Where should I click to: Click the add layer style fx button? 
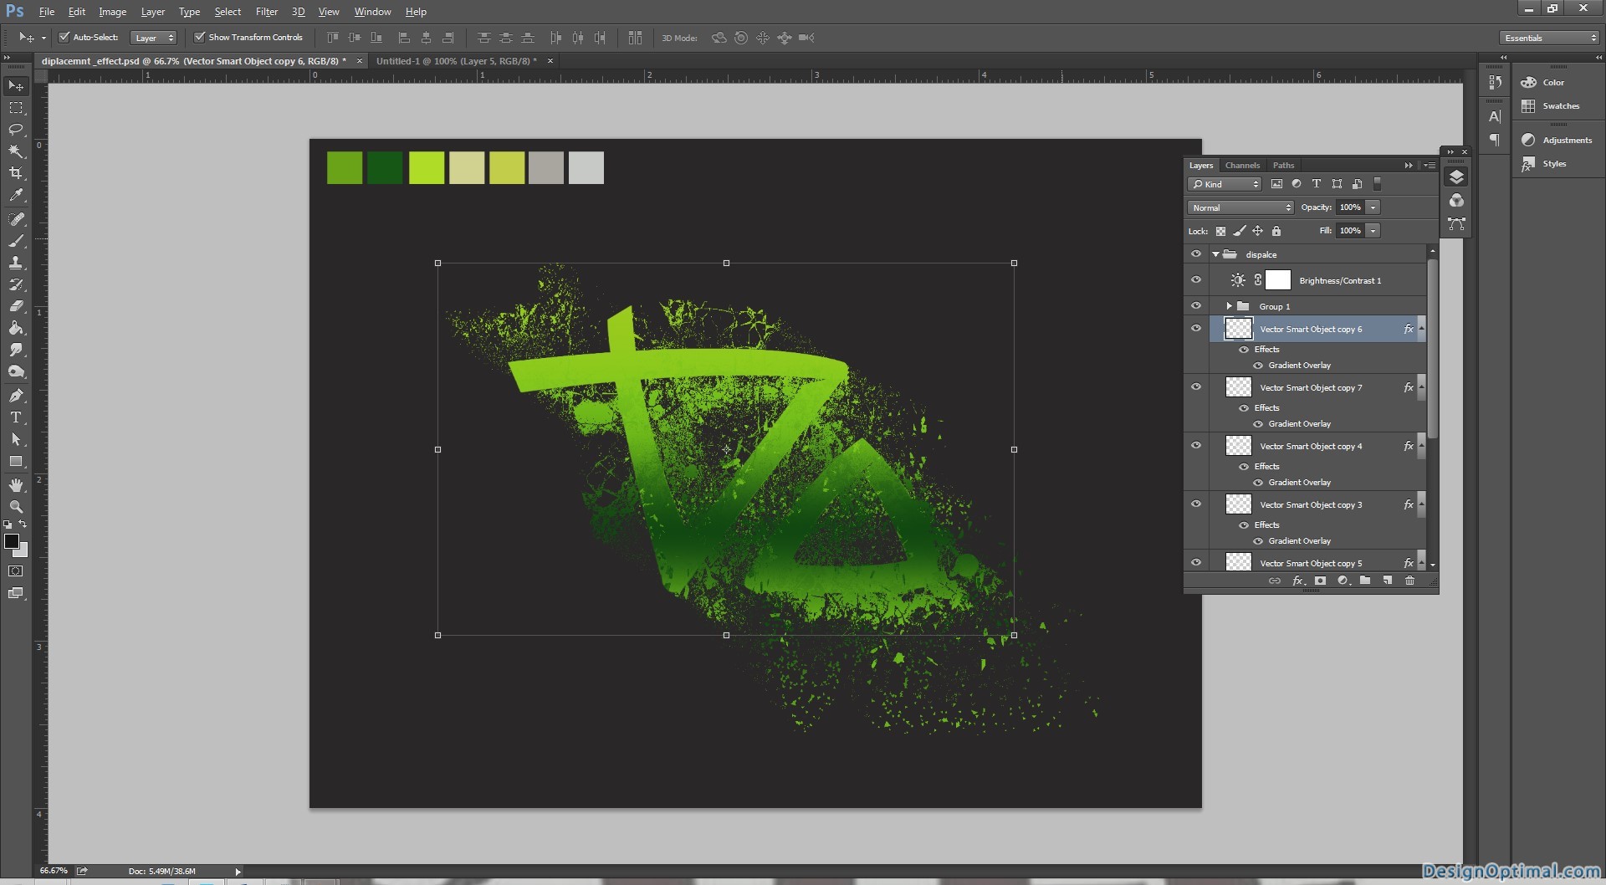1298,581
